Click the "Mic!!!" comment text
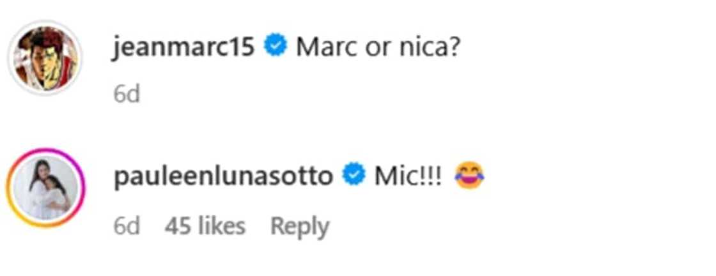Viewport: 716px width, 276px height. (x=408, y=176)
